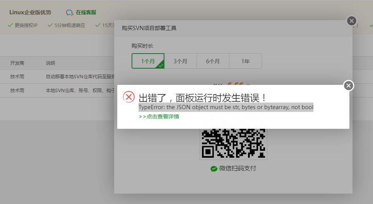The width and height of the screenshot is (373, 204).
Task: Open 在线客服 online support link
Action: (86, 12)
